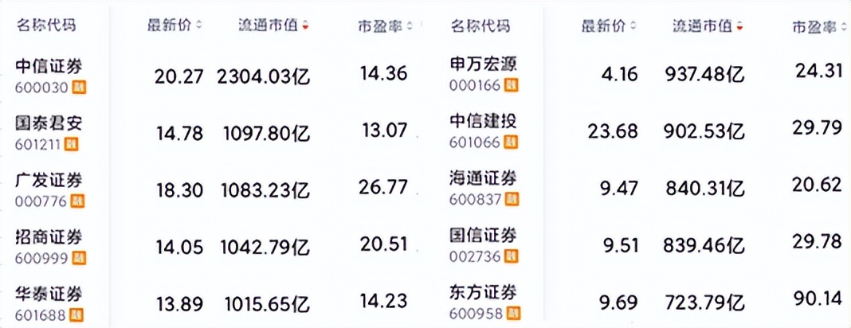Click the orange badge beside 601066
Screen dimensions: 851x328
(512, 142)
